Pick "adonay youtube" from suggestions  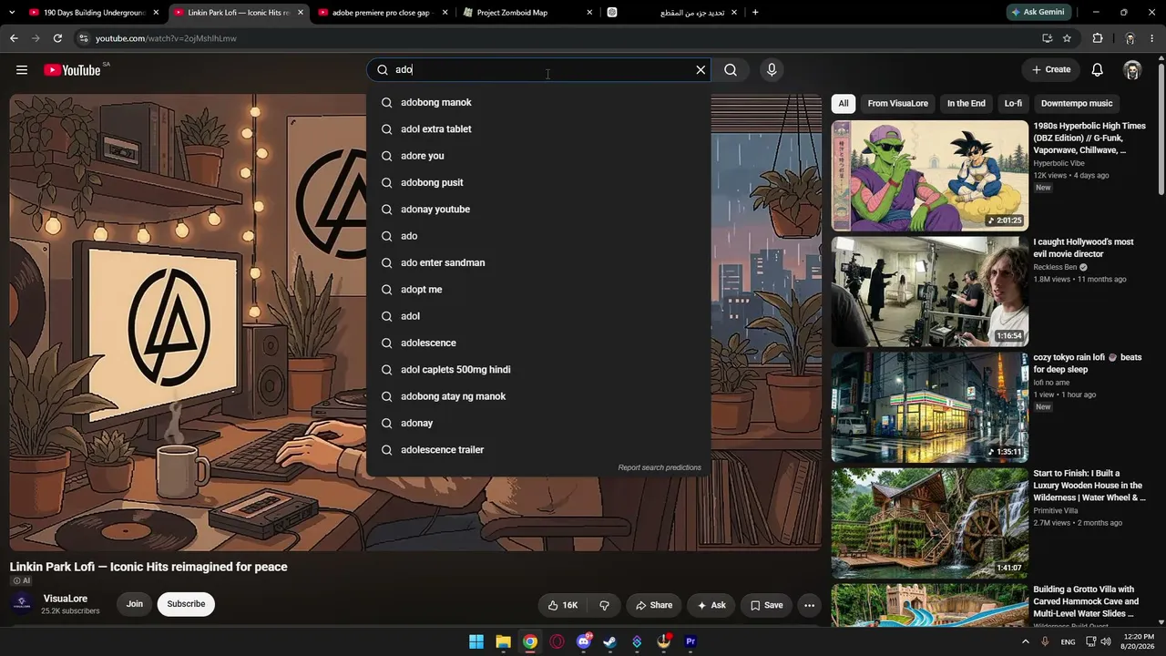point(538,210)
